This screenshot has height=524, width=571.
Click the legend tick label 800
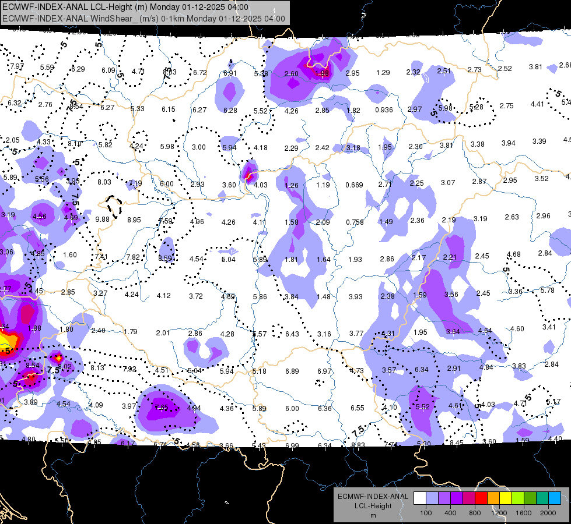[475, 513]
